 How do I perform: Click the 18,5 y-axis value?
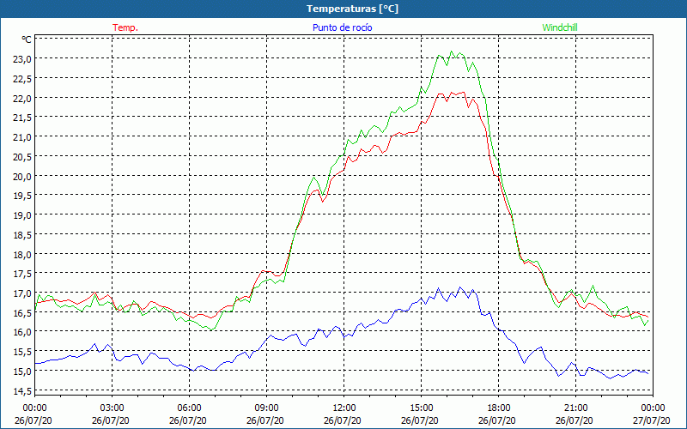point(22,234)
